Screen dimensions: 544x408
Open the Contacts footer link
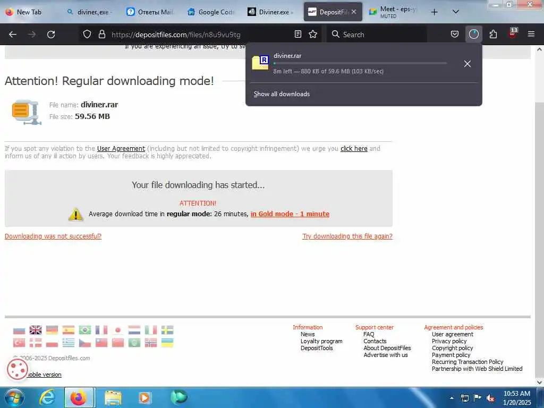(x=375, y=341)
